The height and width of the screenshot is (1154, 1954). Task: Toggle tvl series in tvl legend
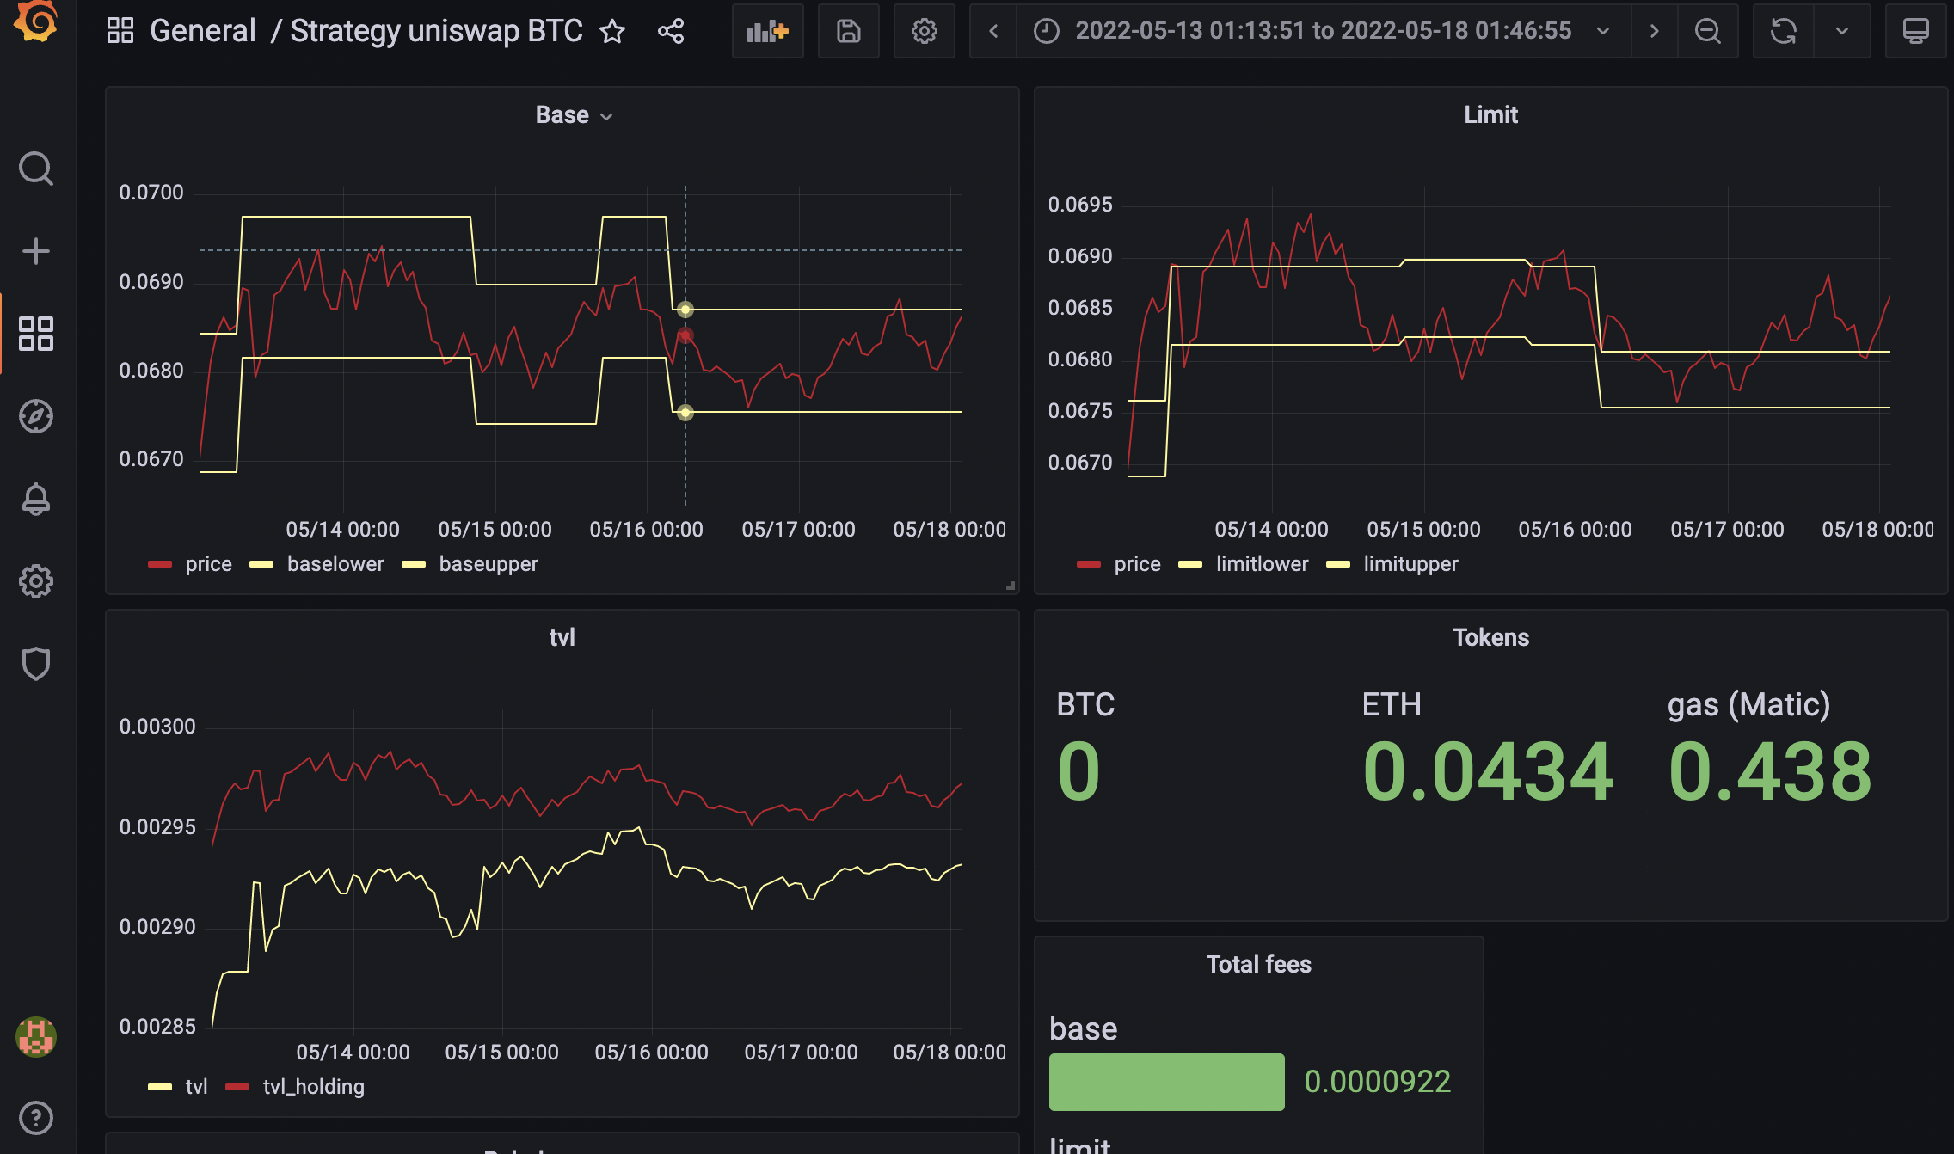pos(196,1087)
